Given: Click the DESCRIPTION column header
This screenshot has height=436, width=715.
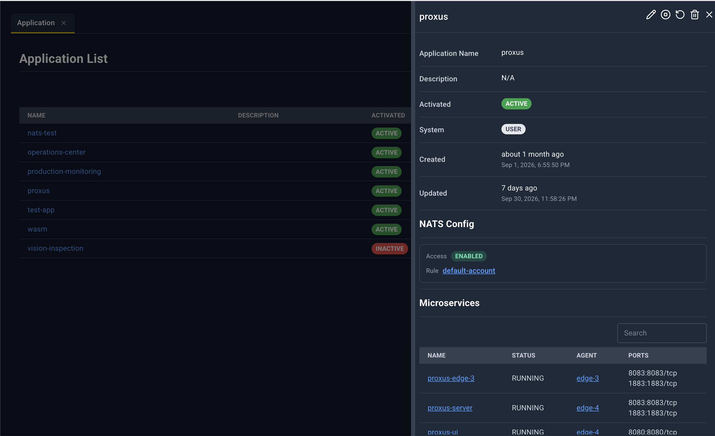Looking at the screenshot, I should pyautogui.click(x=258, y=115).
